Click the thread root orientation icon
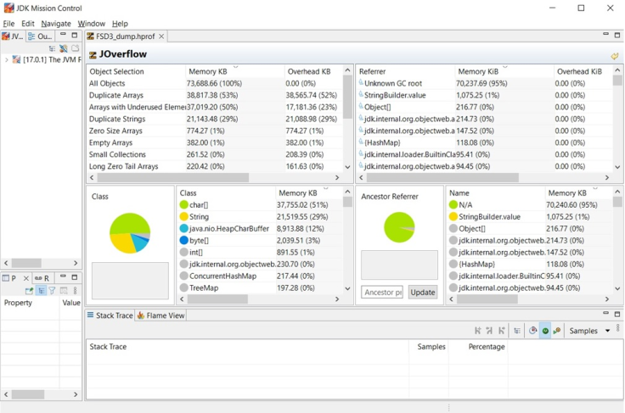The height and width of the screenshot is (413, 625). (x=557, y=331)
